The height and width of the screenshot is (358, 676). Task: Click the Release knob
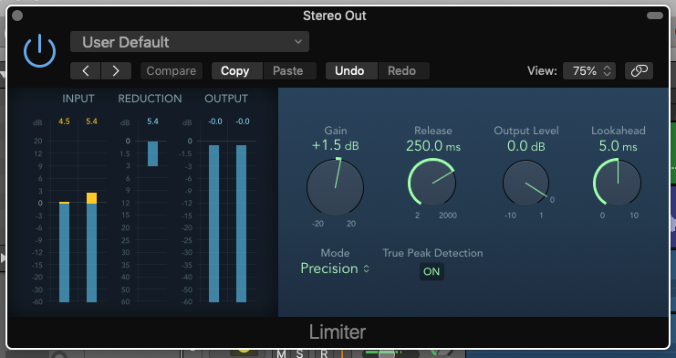[432, 182]
